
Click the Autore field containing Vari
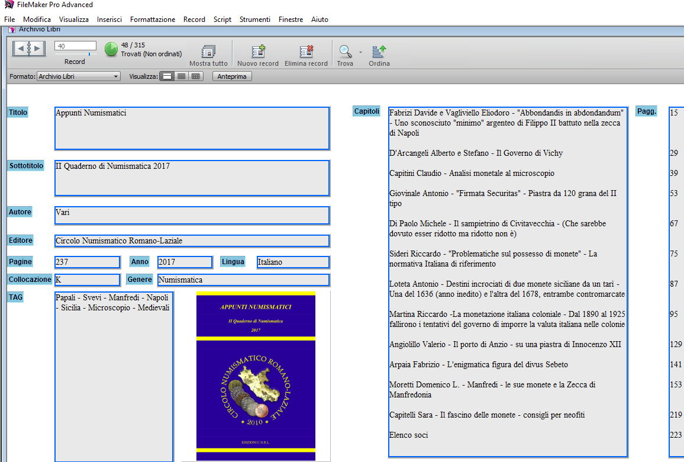[192, 215]
